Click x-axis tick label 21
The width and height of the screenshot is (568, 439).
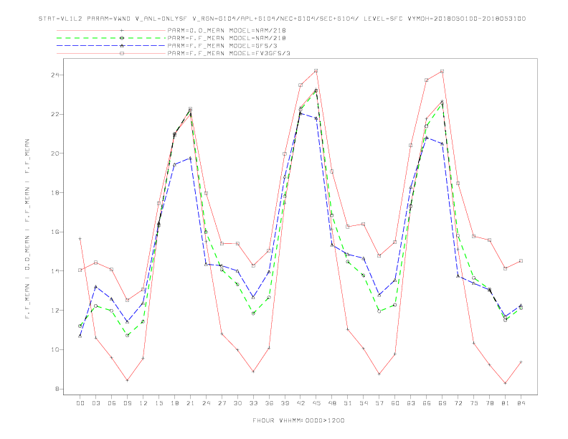(190, 403)
